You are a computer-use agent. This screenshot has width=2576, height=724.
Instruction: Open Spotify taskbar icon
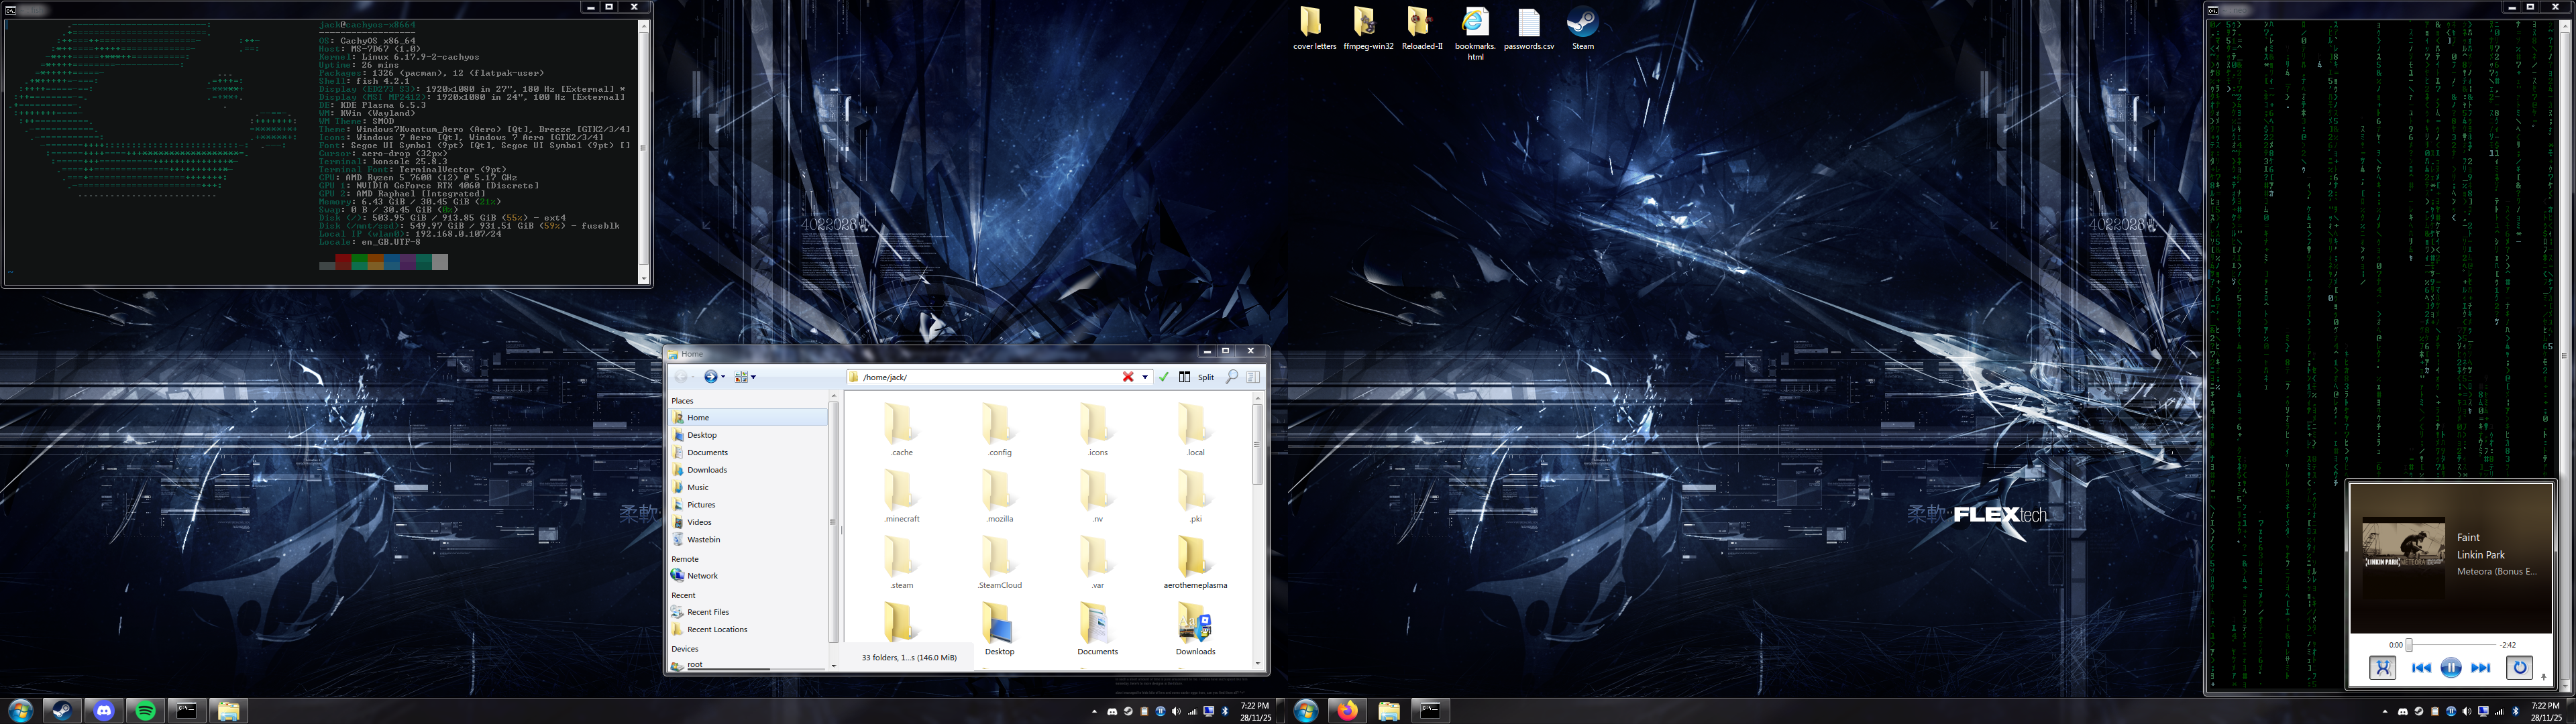pyautogui.click(x=146, y=711)
